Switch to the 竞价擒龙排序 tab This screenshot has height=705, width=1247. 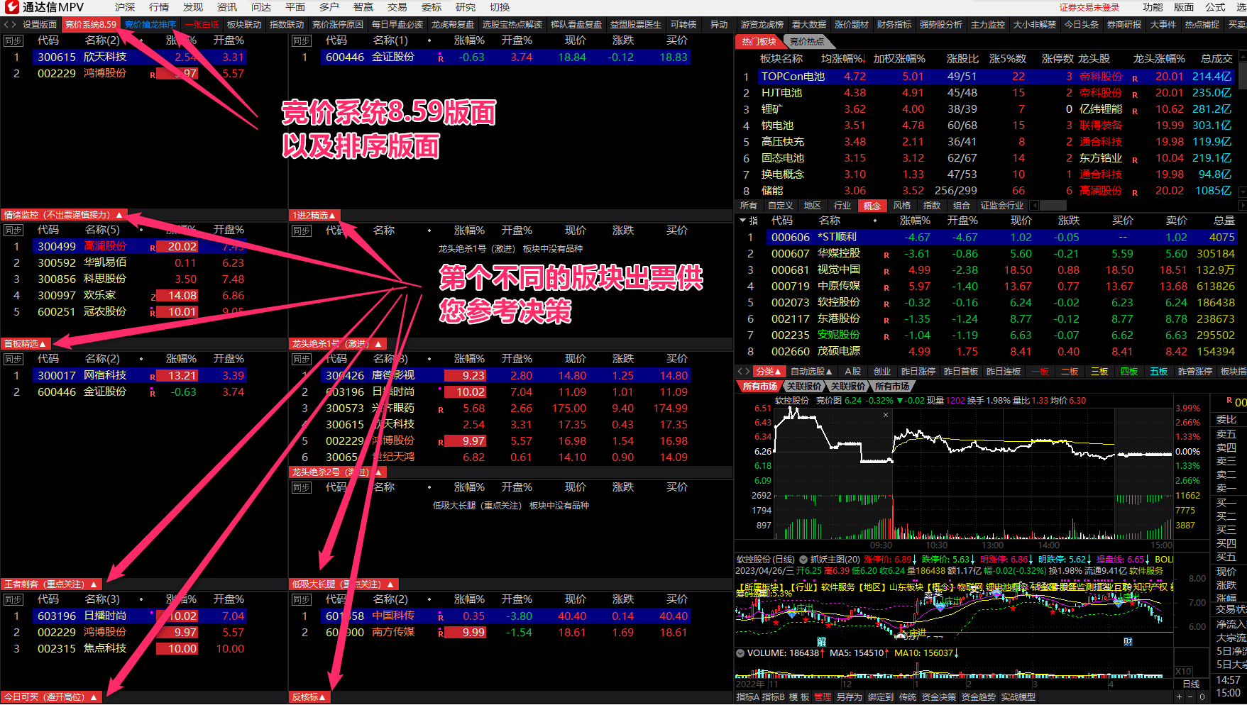pos(150,24)
